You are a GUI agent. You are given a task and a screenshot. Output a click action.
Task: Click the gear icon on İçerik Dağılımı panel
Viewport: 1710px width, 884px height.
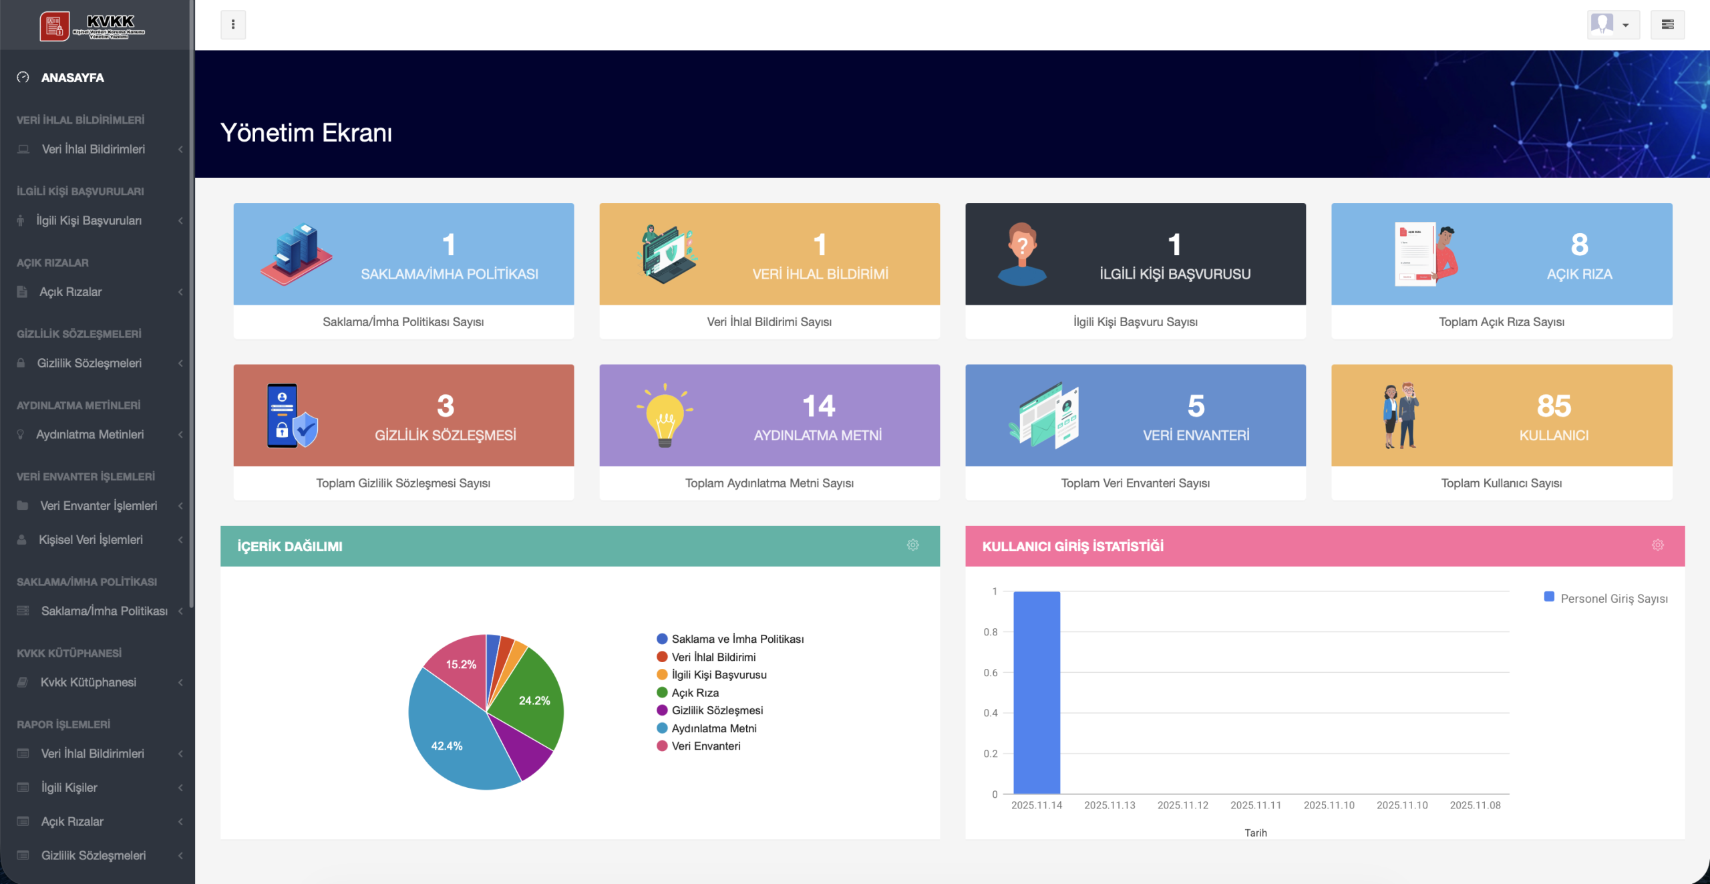point(912,545)
